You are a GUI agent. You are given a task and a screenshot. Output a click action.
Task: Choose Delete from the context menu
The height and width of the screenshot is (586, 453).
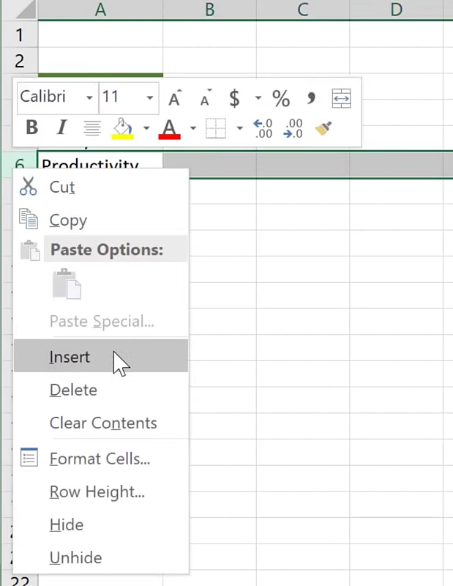(x=73, y=390)
